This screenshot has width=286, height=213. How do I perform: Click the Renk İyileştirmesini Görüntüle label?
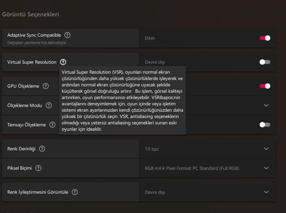(x=38, y=192)
